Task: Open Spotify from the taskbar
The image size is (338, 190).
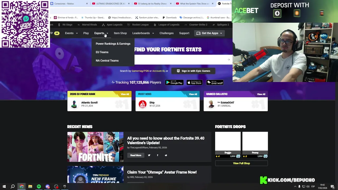Action: pyautogui.click(x=39, y=187)
